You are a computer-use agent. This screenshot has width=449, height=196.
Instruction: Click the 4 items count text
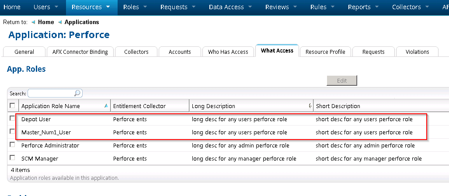click(x=21, y=170)
